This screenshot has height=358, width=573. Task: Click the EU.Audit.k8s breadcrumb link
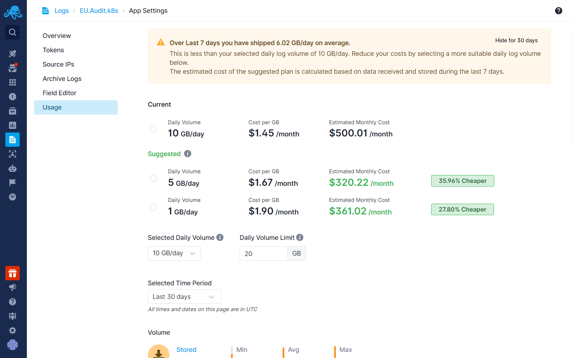[x=99, y=11]
